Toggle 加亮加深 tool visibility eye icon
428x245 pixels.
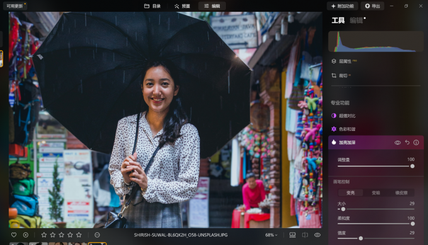point(397,142)
